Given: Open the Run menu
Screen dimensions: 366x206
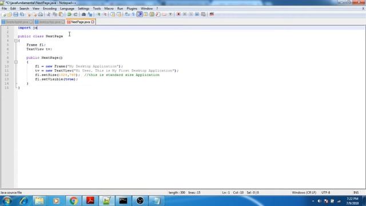Looking at the screenshot, I should [x=120, y=9].
